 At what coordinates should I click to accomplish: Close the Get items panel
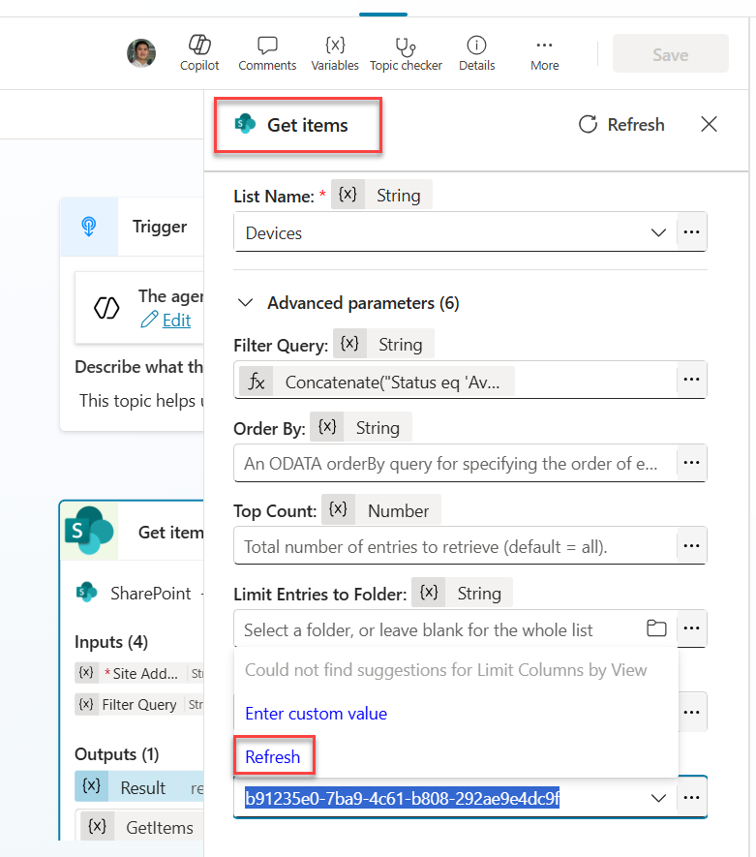click(x=709, y=124)
